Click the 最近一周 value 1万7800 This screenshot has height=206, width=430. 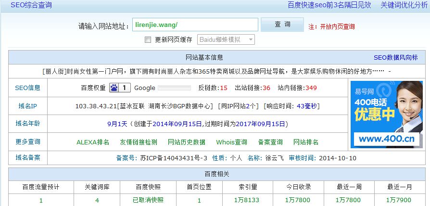point(348,200)
